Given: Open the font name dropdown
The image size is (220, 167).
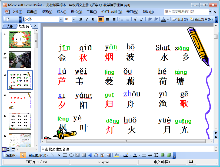Looking at the screenshot, I should [x=61, y=19].
